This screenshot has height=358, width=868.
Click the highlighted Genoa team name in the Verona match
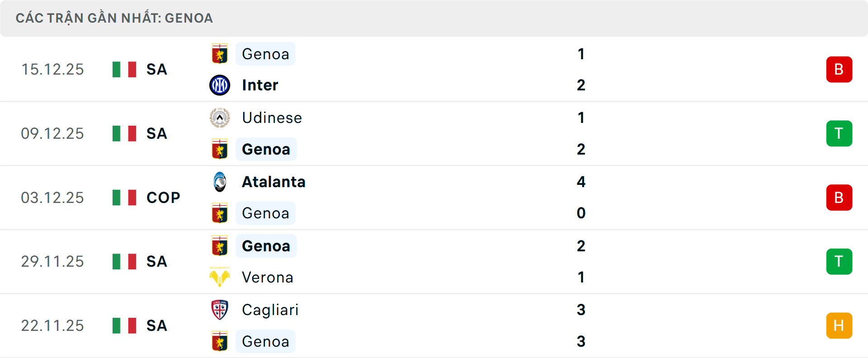(x=266, y=246)
